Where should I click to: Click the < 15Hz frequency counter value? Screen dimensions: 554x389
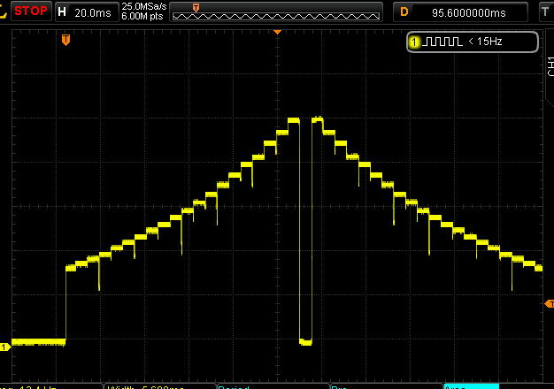click(x=485, y=42)
